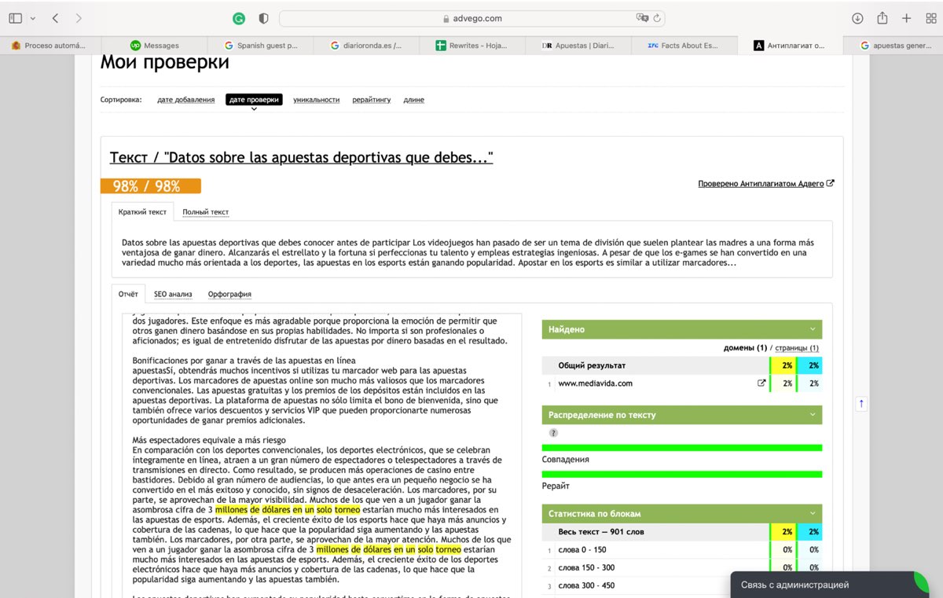Viewport: 943px width, 598px height.
Task: Click the слова 0 - 150 row
Action: click(682, 550)
